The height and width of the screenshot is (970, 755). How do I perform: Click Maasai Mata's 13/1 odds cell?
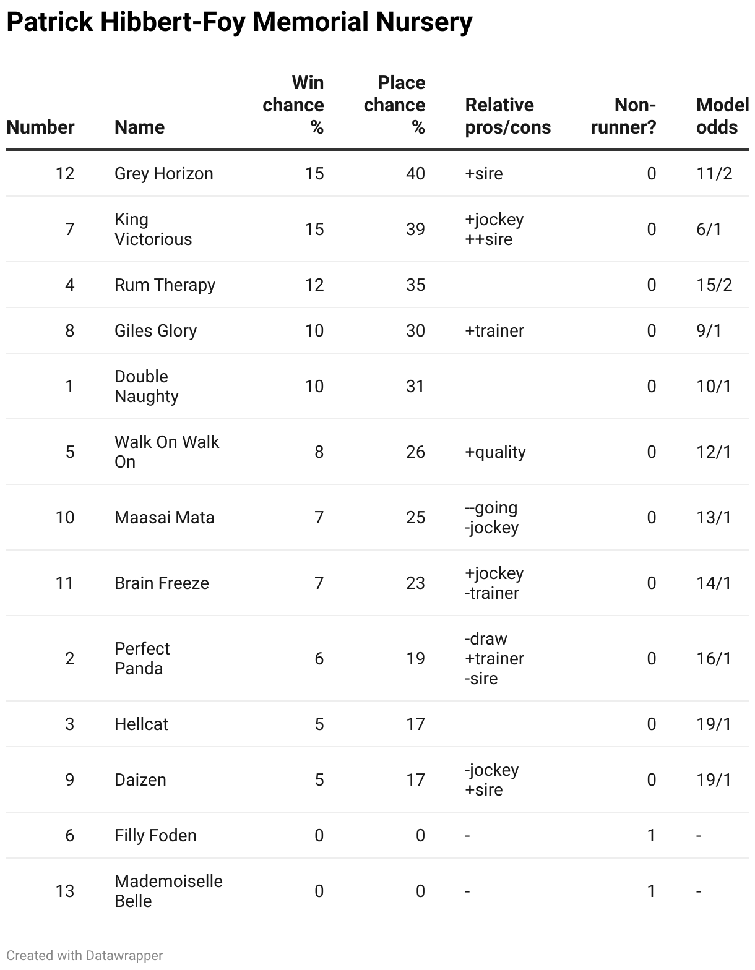pyautogui.click(x=714, y=517)
